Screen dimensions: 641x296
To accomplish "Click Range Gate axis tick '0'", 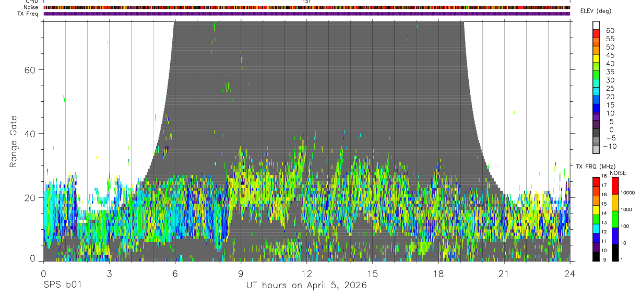I will click(32, 258).
